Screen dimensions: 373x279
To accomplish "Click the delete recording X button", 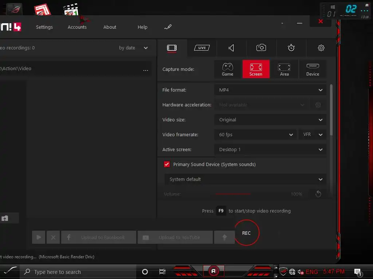I will (x=53, y=237).
